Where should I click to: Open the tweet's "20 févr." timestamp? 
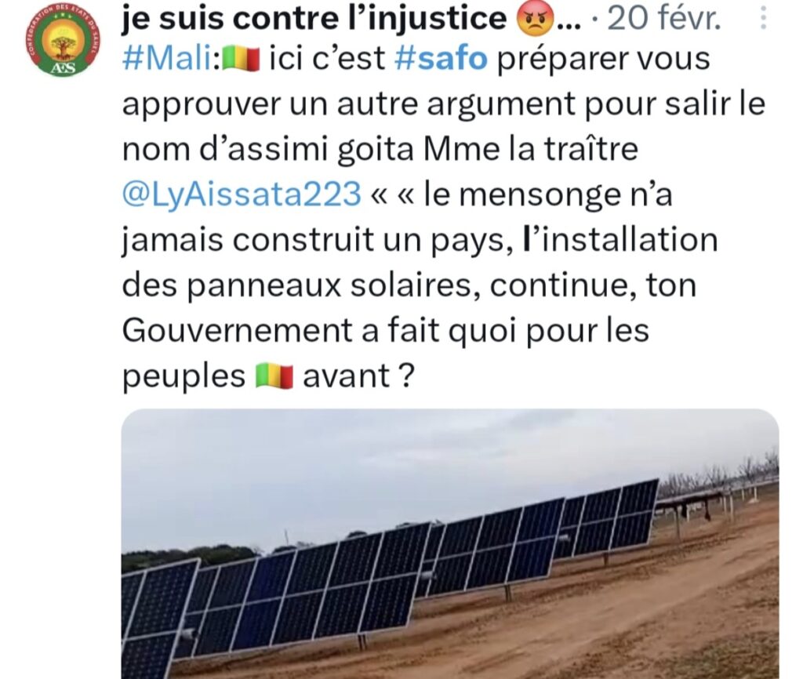point(663,19)
